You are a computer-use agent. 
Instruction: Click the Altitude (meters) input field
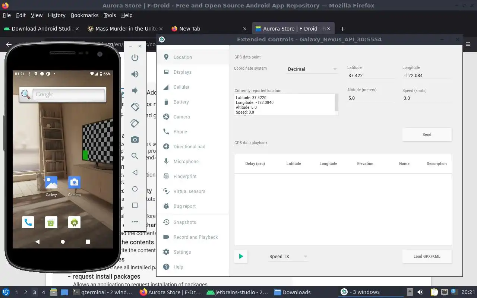point(371,98)
